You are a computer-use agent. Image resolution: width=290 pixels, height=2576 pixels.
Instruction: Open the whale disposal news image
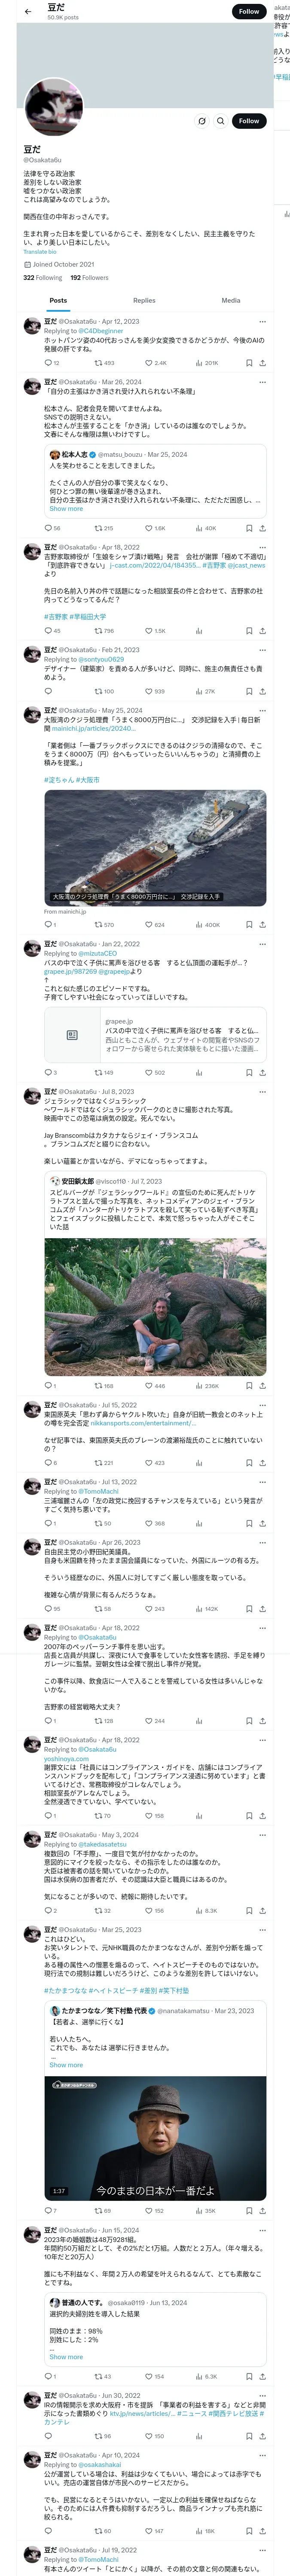155,846
